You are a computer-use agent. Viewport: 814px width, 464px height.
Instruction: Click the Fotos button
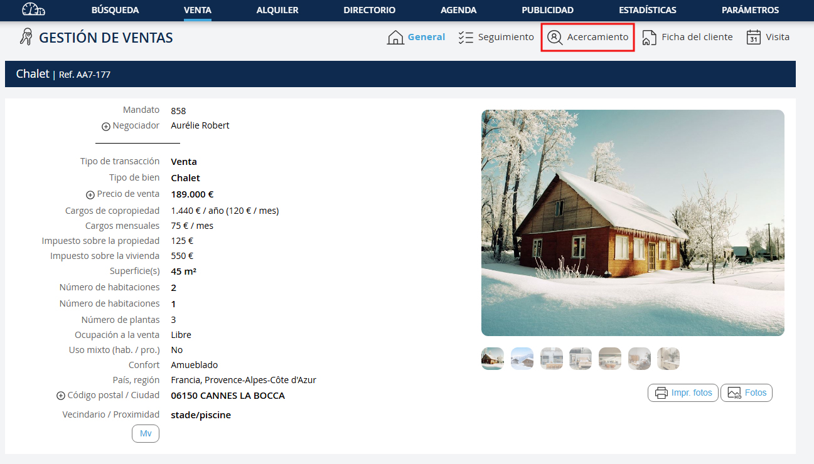pyautogui.click(x=746, y=393)
